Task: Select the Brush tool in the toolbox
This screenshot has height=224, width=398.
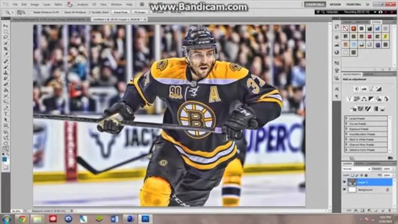Action: tap(6, 67)
